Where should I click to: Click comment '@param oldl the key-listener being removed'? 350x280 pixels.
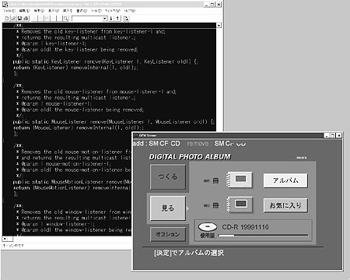pos(79,50)
